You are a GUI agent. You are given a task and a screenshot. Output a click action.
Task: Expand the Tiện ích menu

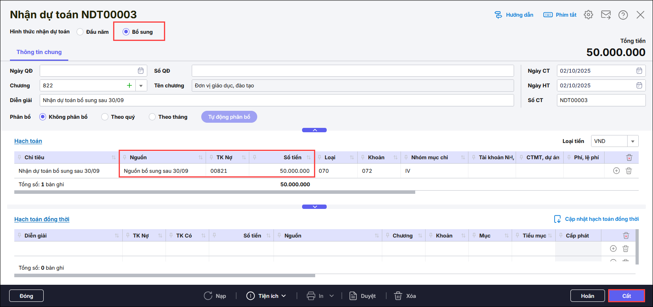tap(266, 296)
